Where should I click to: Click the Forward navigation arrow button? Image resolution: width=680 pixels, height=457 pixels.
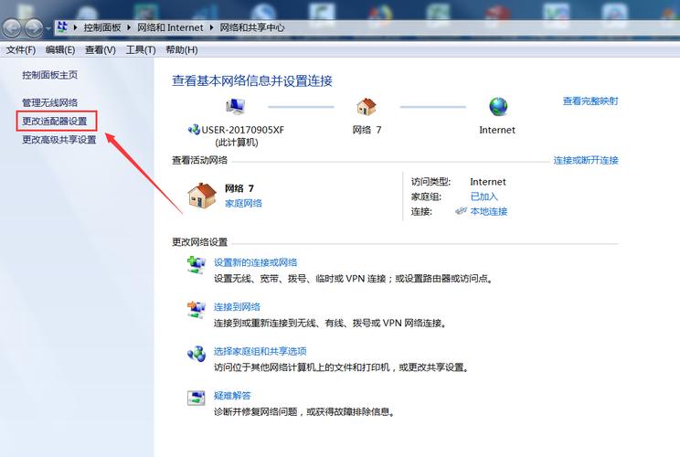[33, 28]
